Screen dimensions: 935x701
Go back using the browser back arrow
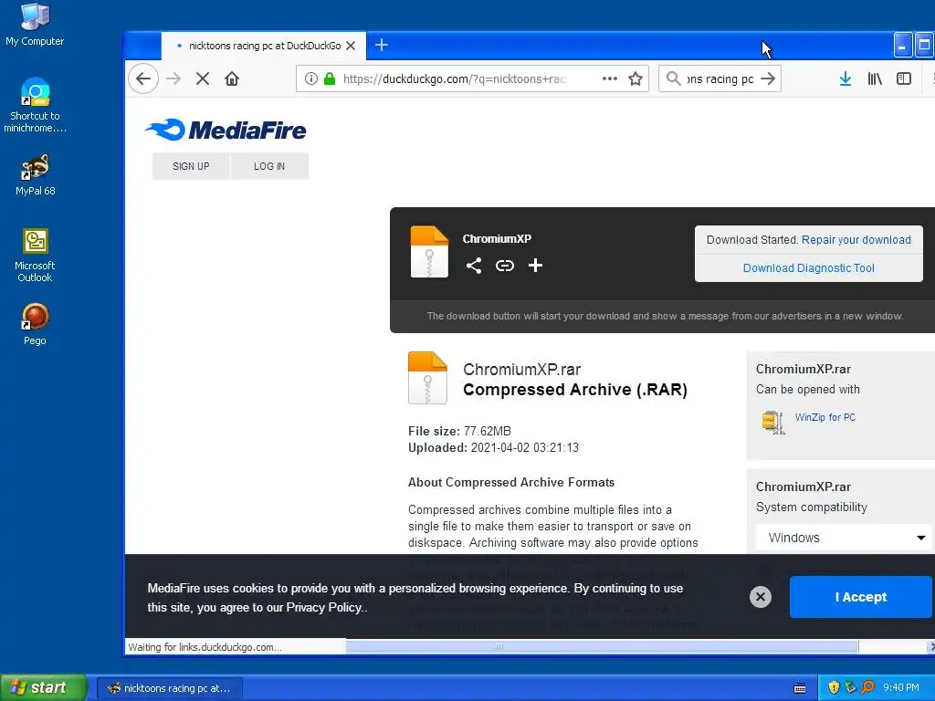[x=143, y=78]
